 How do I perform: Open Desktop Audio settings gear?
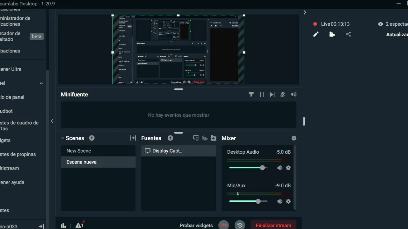288,168
